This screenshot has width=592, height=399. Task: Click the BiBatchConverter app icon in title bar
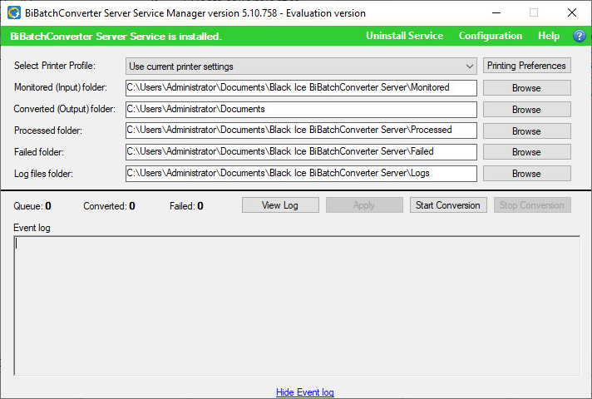(13, 12)
